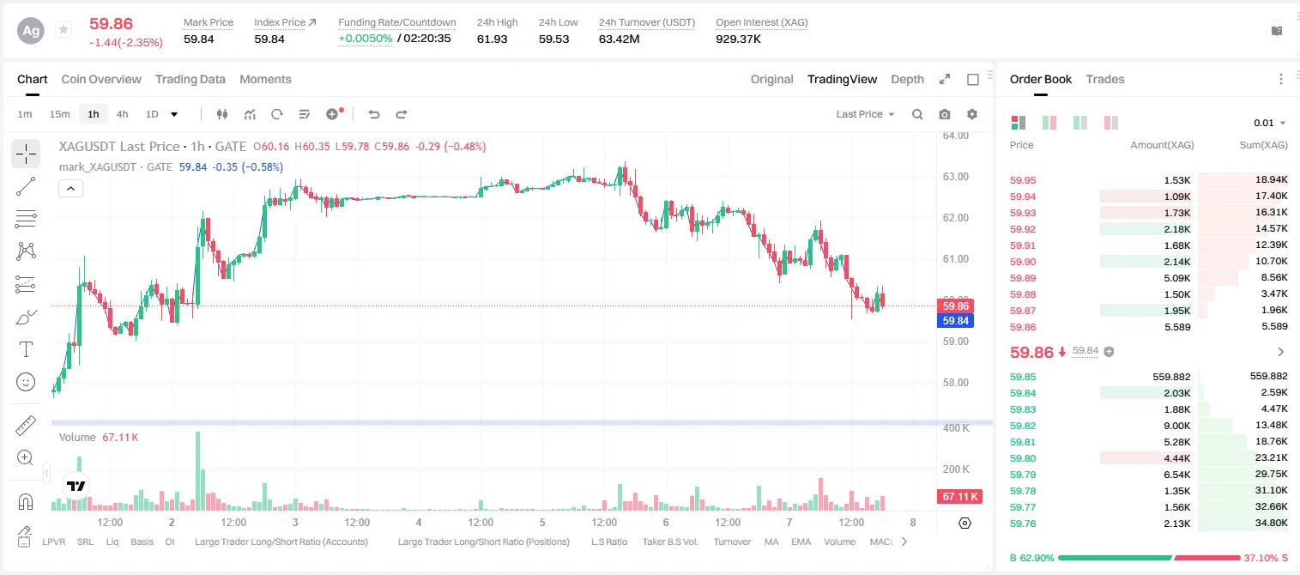The height and width of the screenshot is (575, 1300).
Task: Select the 15m timeframe
Action: [x=59, y=114]
